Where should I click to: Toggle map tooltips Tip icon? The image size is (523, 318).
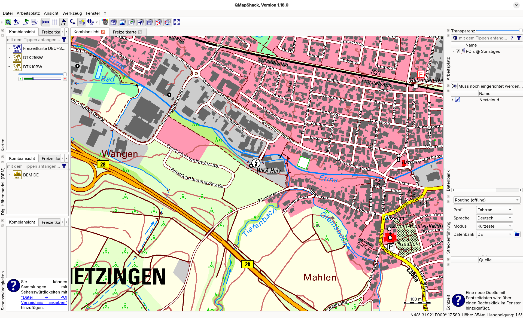tap(82, 22)
